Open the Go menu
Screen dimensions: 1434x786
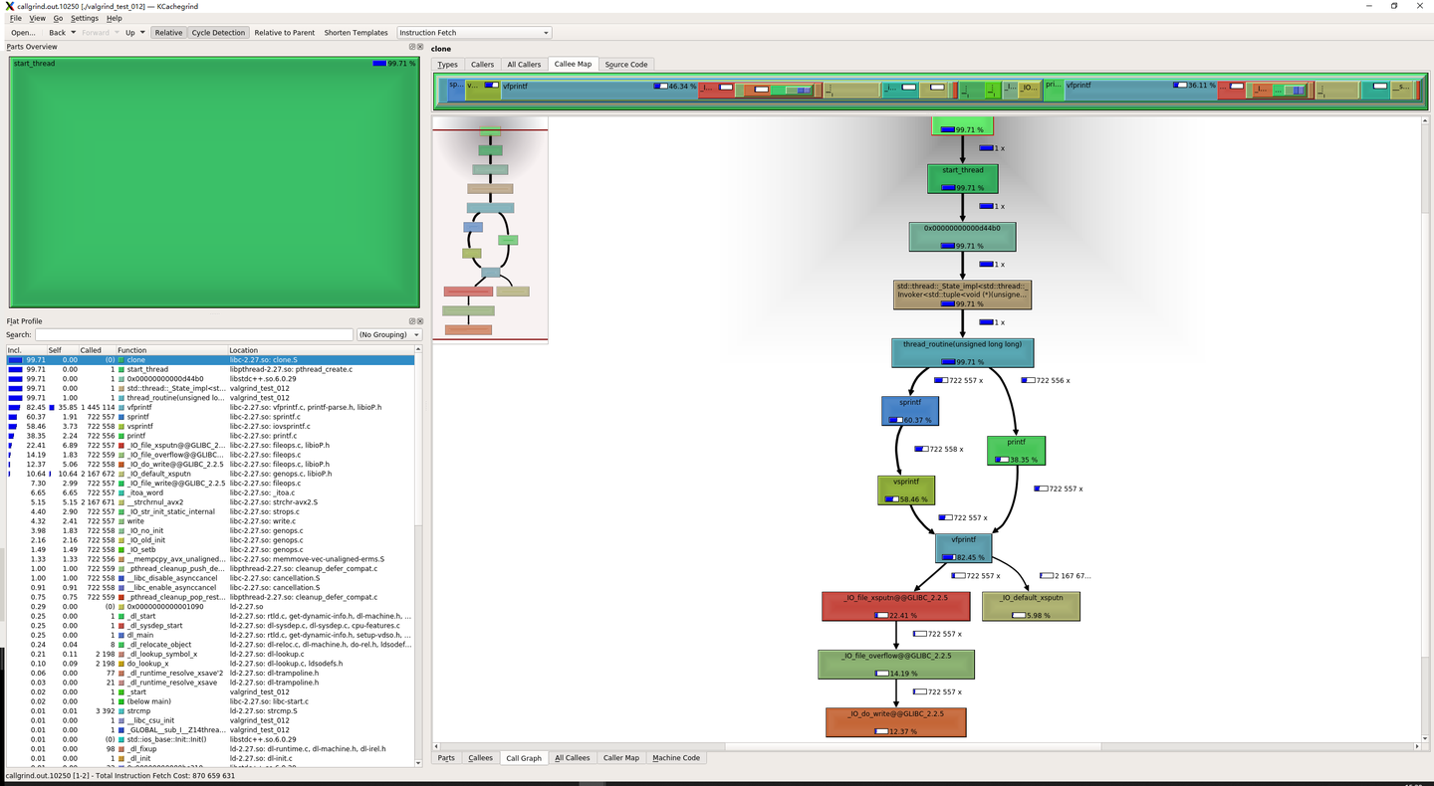pyautogui.click(x=58, y=18)
